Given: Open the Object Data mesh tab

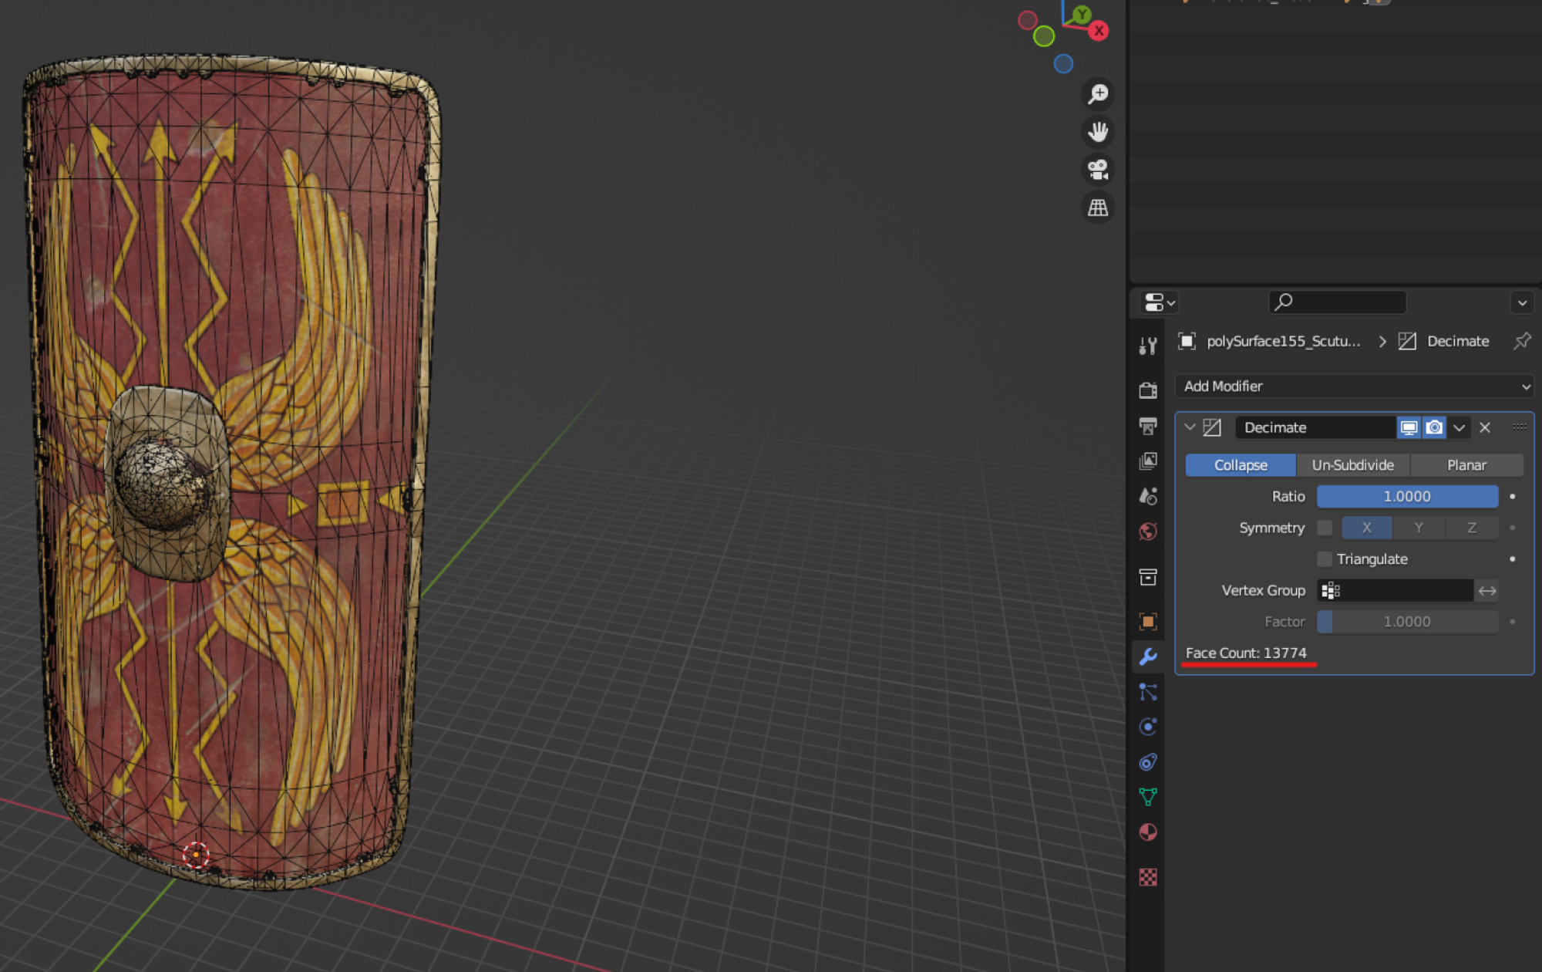Looking at the screenshot, I should pyautogui.click(x=1148, y=796).
